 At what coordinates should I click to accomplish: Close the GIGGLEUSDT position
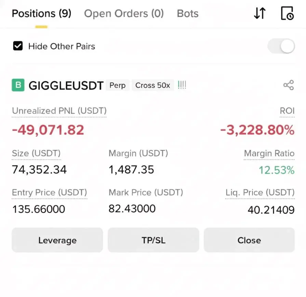pos(249,240)
